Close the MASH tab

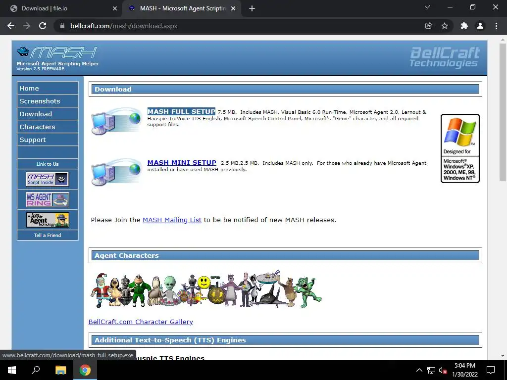coord(233,8)
